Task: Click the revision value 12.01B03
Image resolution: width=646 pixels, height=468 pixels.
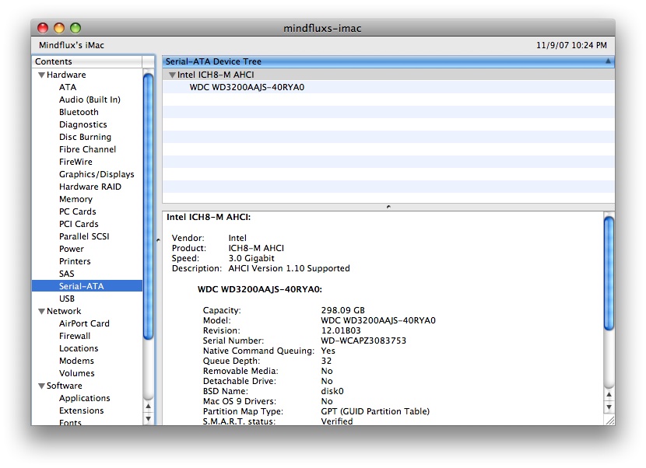Action: (341, 330)
